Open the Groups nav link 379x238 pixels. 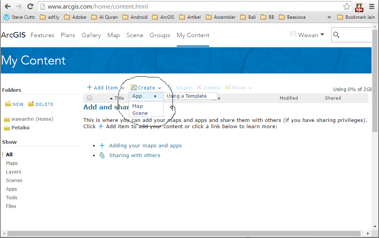coord(160,35)
